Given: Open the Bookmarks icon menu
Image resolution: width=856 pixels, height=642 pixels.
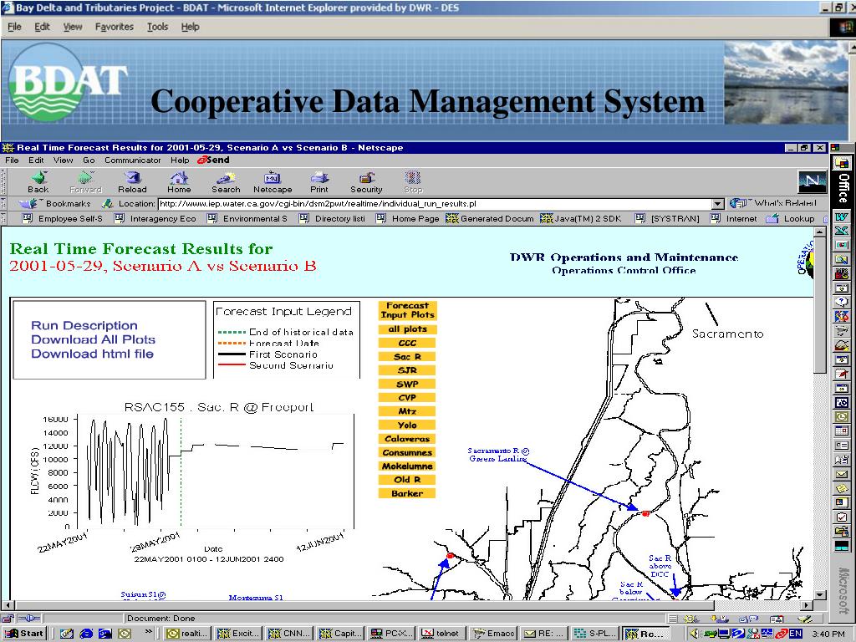Looking at the screenshot, I should pos(54,204).
